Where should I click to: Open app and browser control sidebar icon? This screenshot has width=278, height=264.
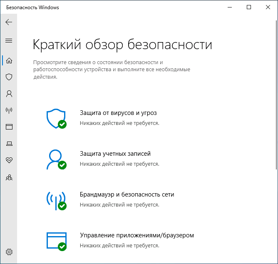pos(9,127)
